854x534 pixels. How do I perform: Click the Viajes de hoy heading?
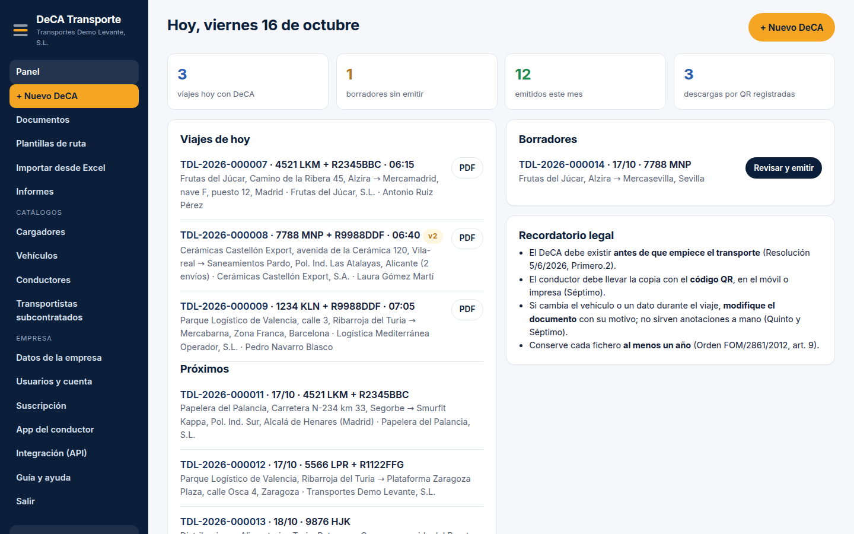coord(215,139)
